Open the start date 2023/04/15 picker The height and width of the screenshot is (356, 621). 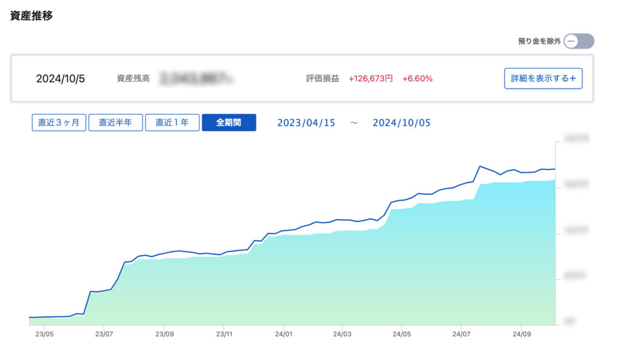coord(306,123)
